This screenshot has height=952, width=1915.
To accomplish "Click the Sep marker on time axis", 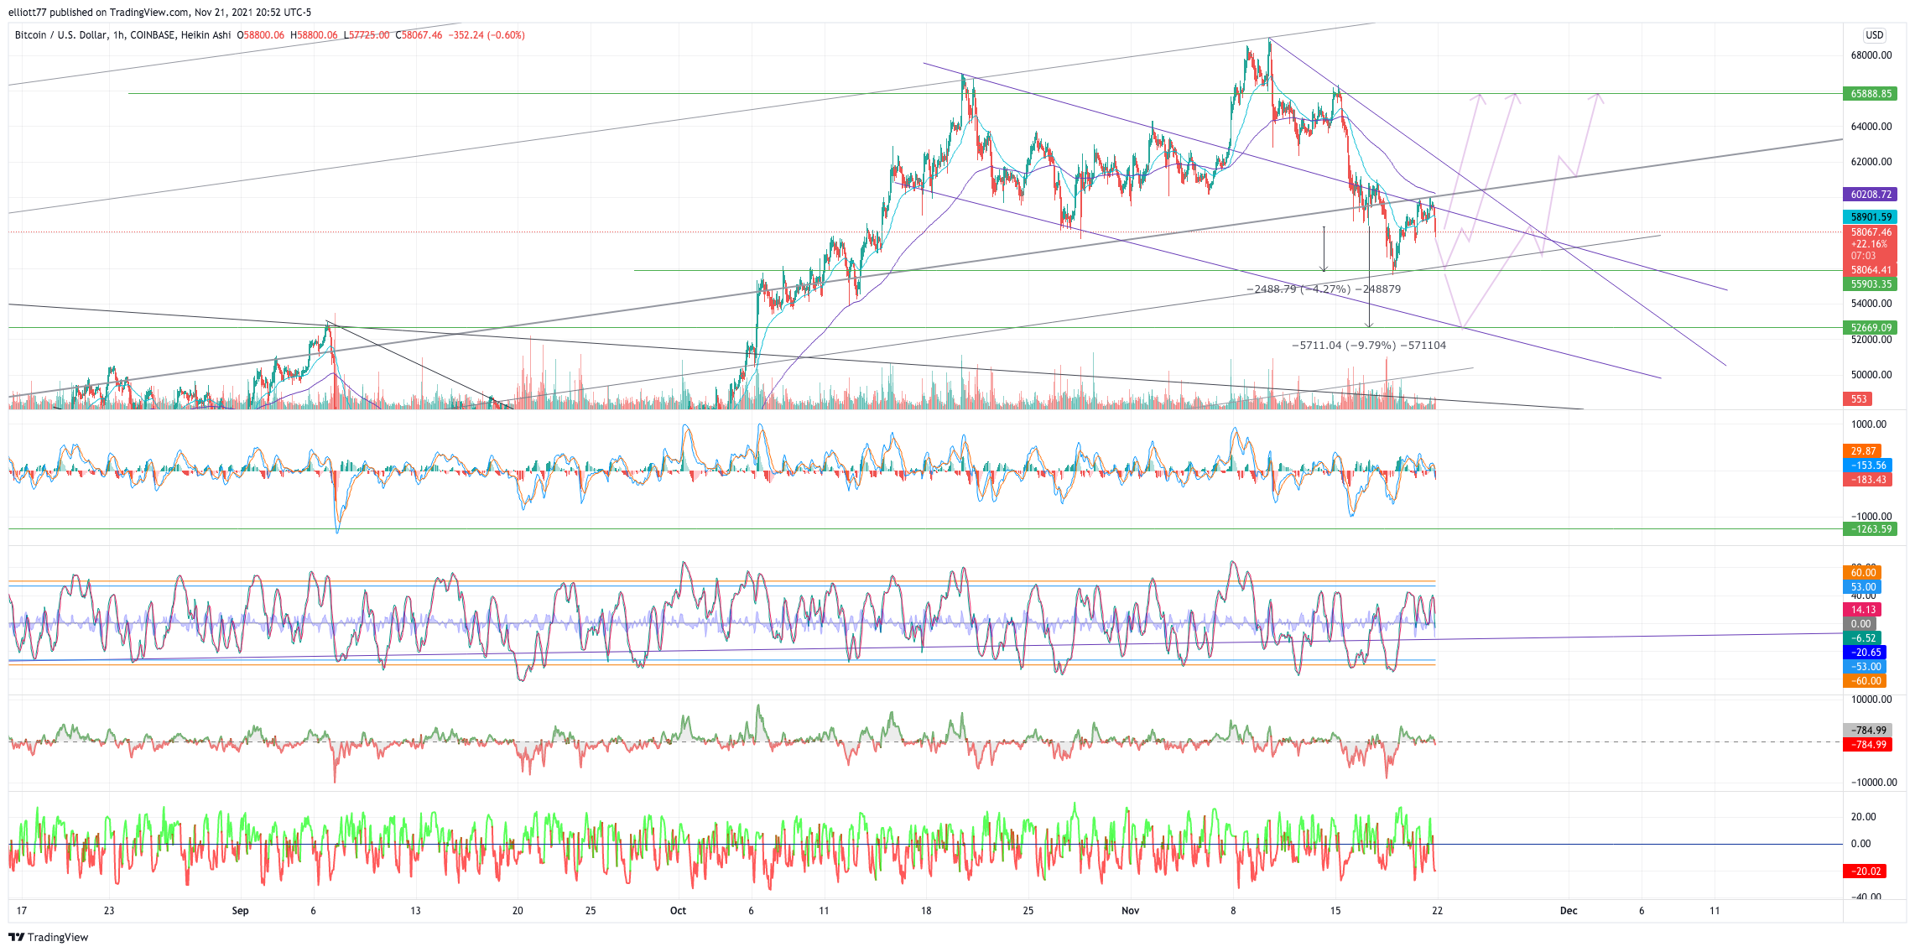I will click(x=240, y=911).
